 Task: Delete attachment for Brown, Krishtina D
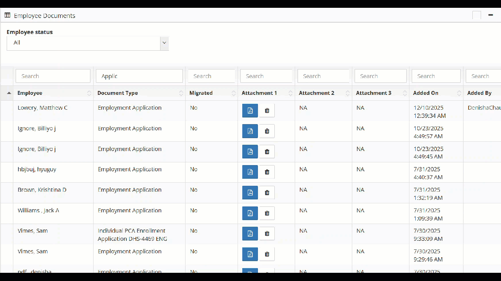coord(267,192)
